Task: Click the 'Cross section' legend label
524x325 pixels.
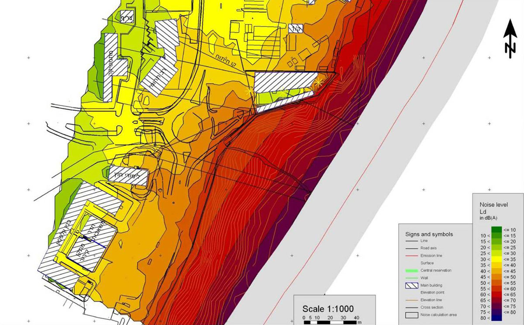Action: 432,308
